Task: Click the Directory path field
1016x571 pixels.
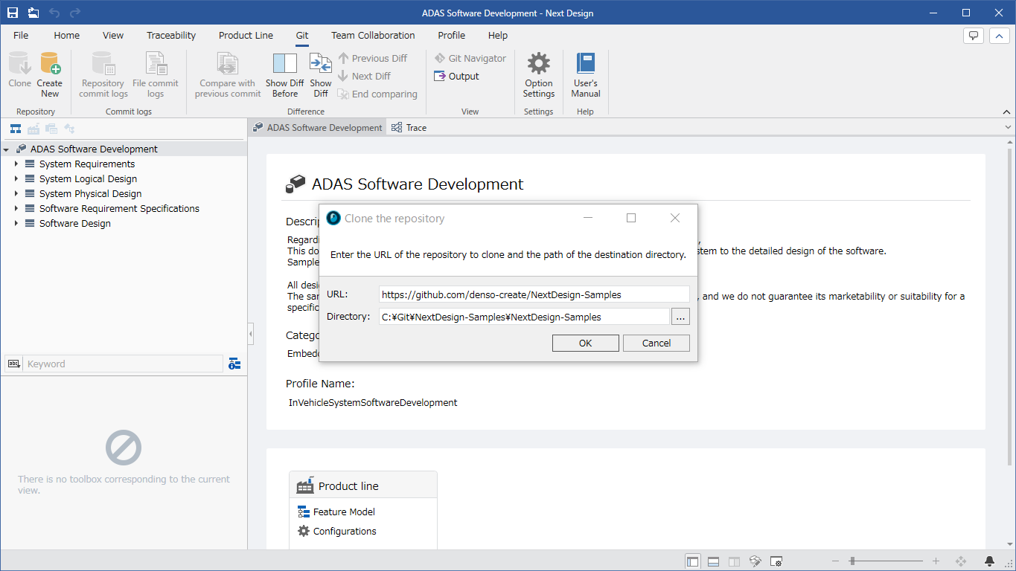Action: 524,317
